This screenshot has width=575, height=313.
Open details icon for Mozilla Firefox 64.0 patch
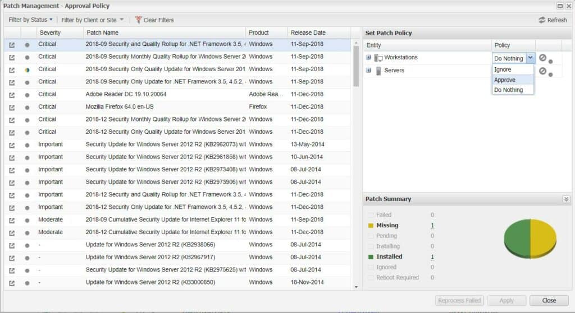tap(12, 108)
